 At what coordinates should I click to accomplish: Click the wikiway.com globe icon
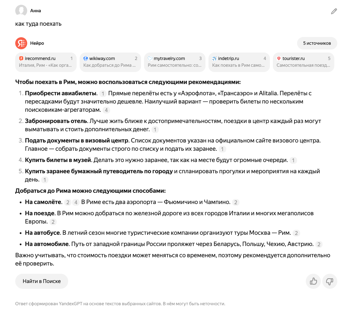tap(86, 58)
